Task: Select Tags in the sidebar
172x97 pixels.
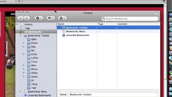Action: click(x=27, y=28)
